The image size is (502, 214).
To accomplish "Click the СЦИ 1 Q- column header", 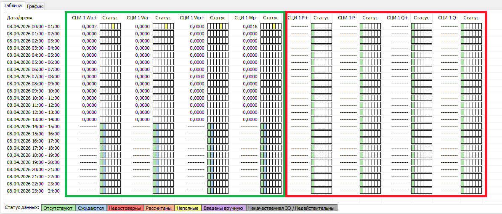I will tap(448, 18).
